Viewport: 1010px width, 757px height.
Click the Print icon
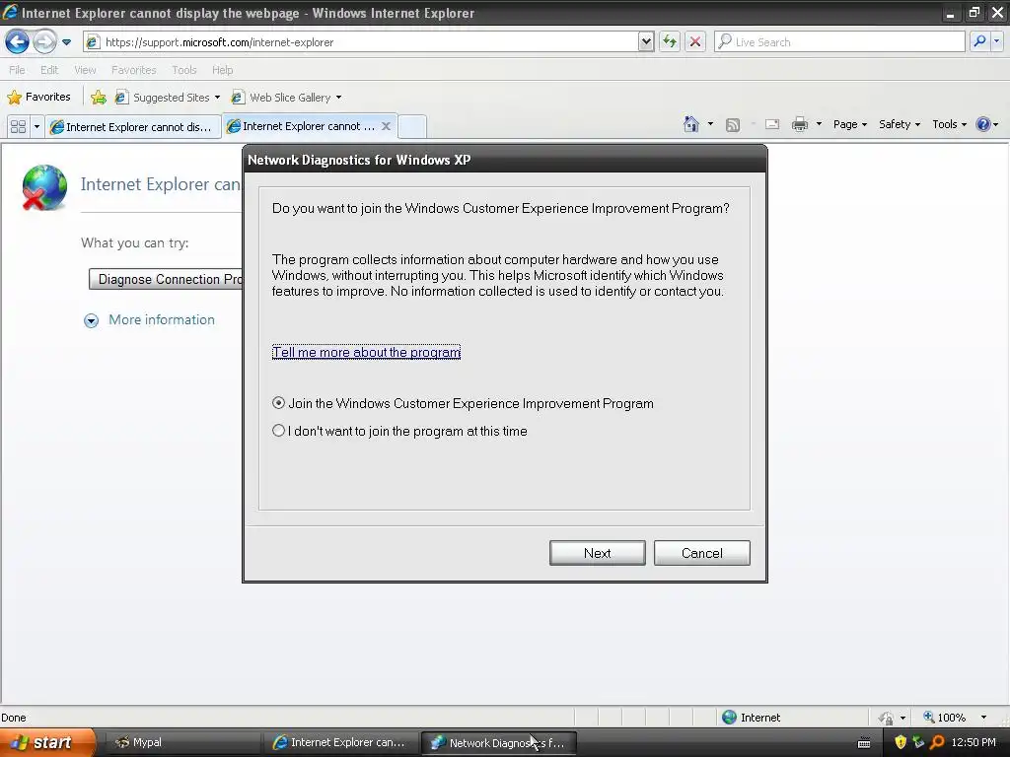(799, 124)
